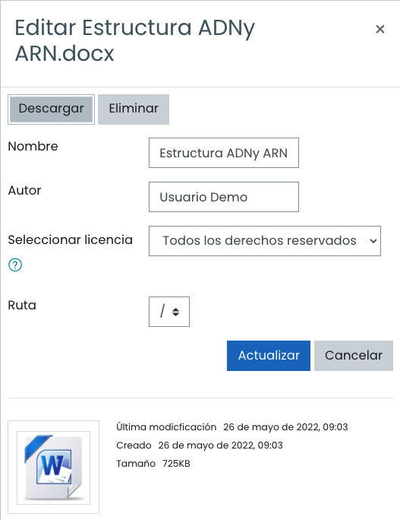
Task: Delete the file using the Eliminar button
Action: coord(134,109)
